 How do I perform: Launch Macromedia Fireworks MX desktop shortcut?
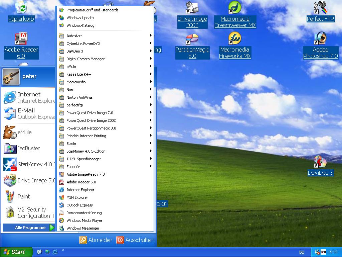click(235, 38)
